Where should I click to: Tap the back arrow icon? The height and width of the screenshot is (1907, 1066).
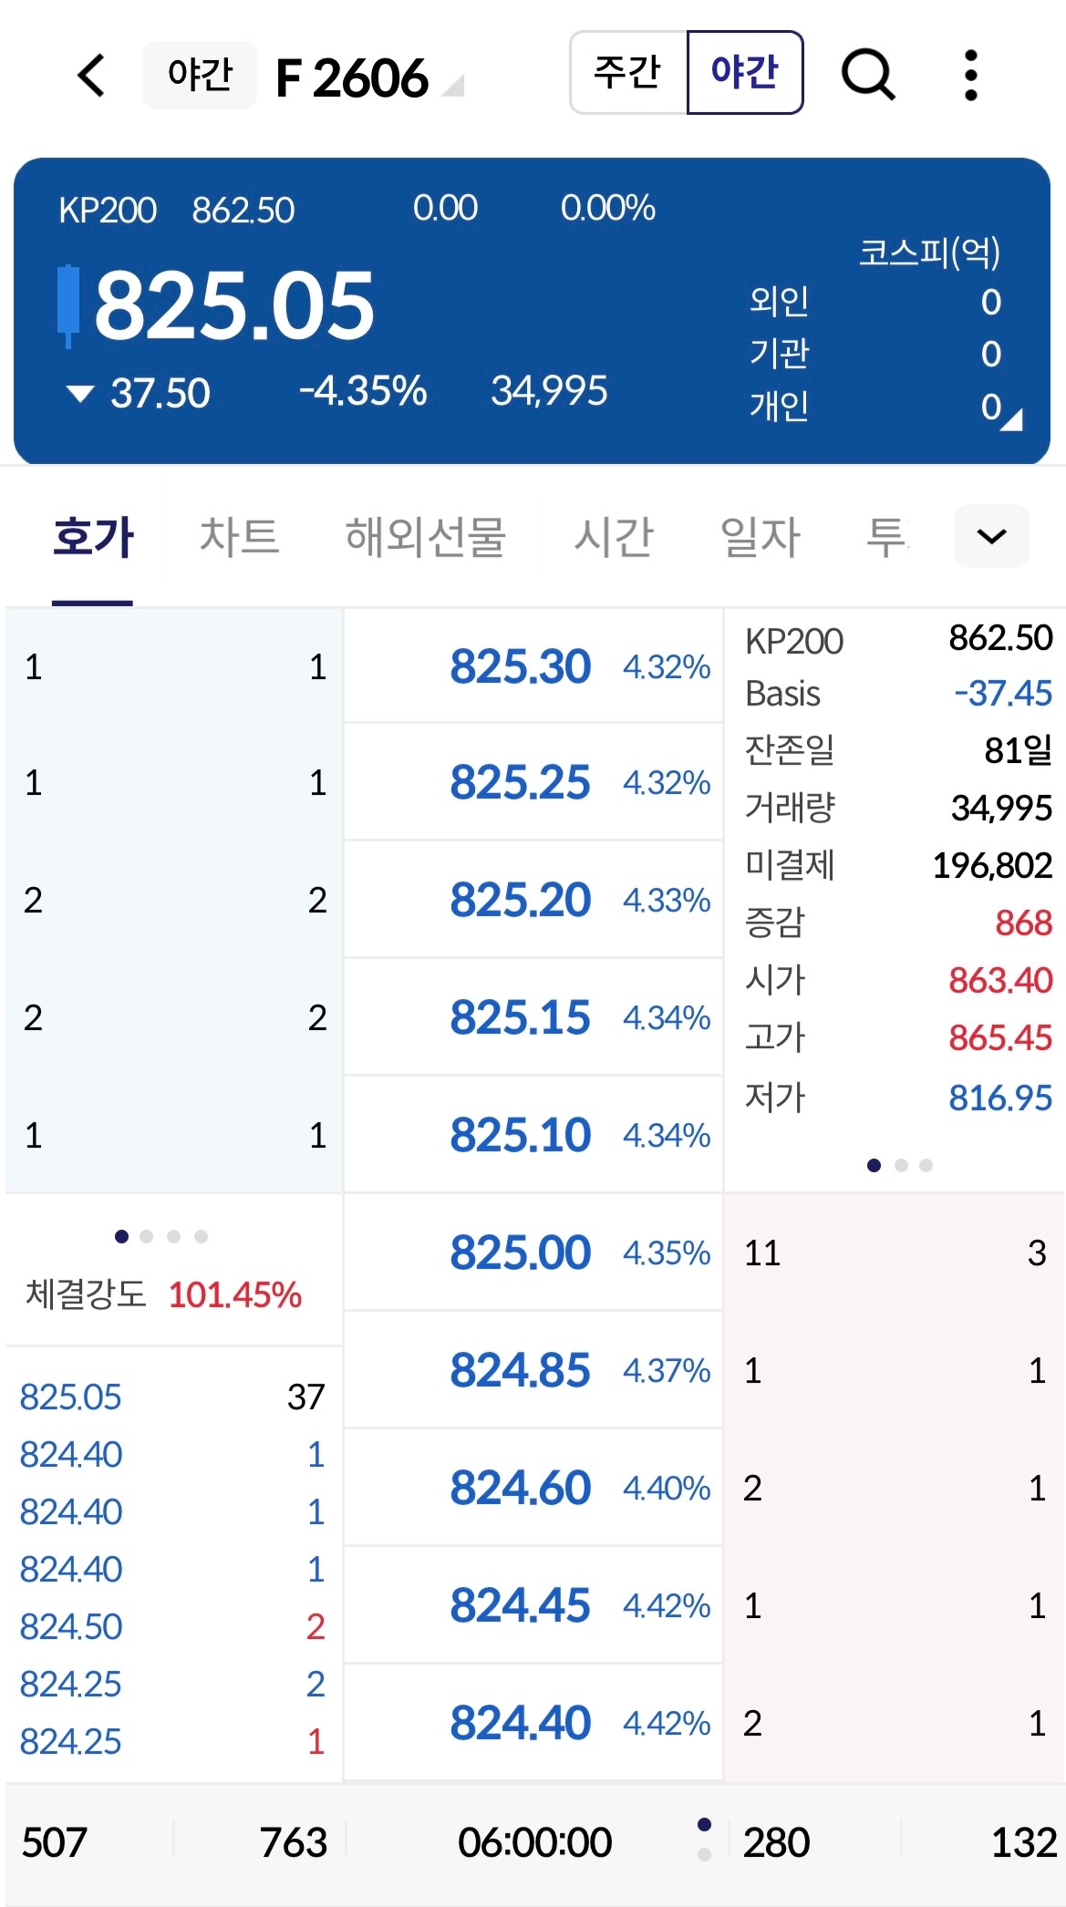tap(91, 75)
